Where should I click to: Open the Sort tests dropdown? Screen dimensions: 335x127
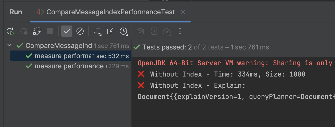[97, 31]
